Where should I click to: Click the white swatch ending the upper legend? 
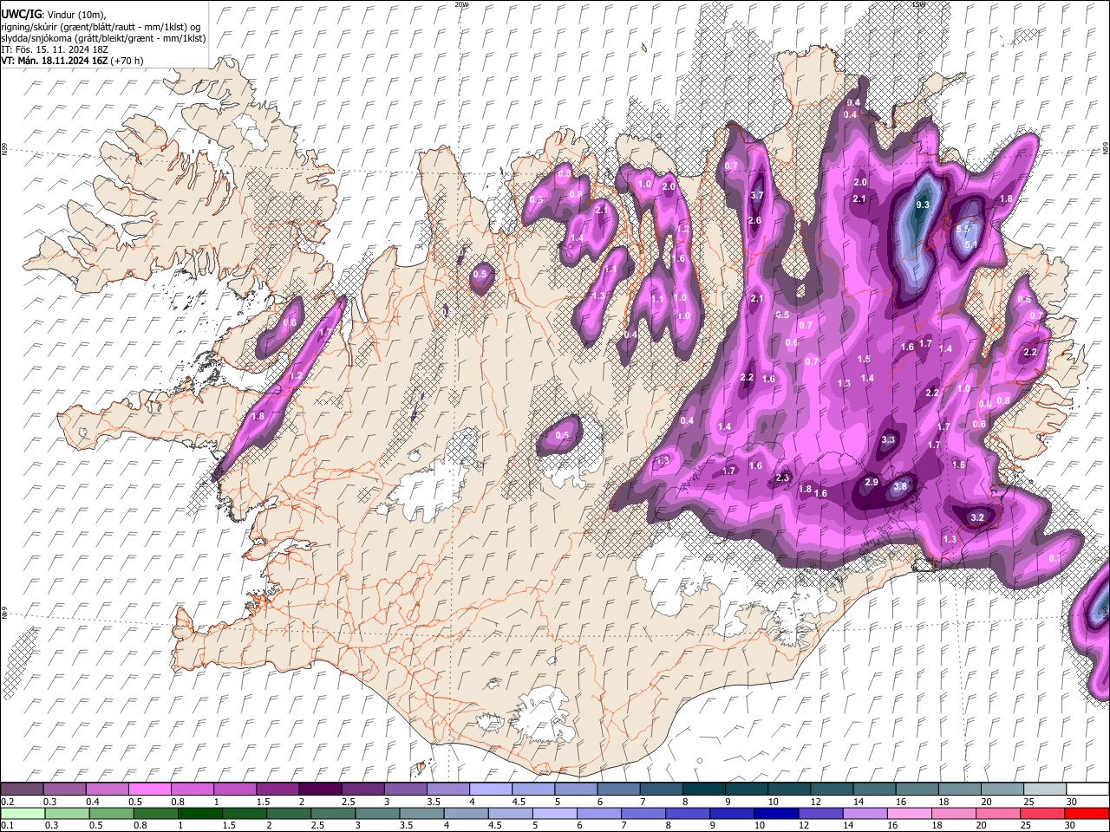pos(1088,789)
